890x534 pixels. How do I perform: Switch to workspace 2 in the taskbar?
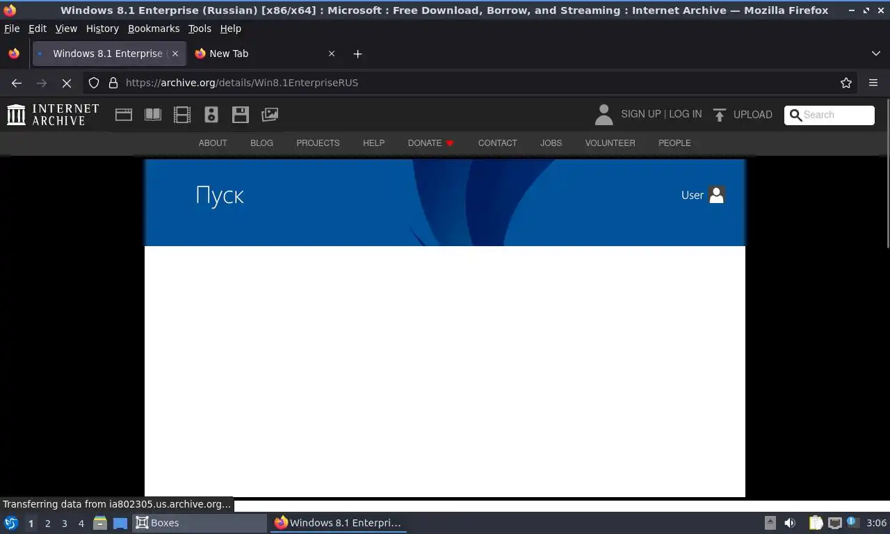pos(48,523)
